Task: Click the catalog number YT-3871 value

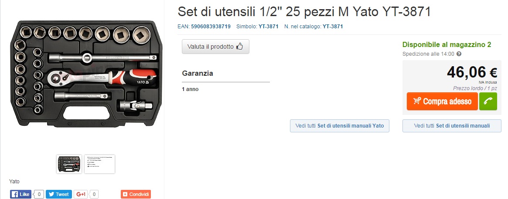Action: click(333, 27)
